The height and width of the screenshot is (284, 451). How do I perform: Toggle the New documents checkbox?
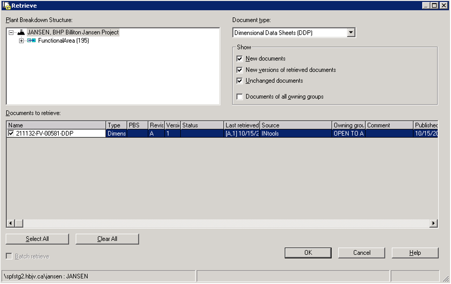point(240,59)
